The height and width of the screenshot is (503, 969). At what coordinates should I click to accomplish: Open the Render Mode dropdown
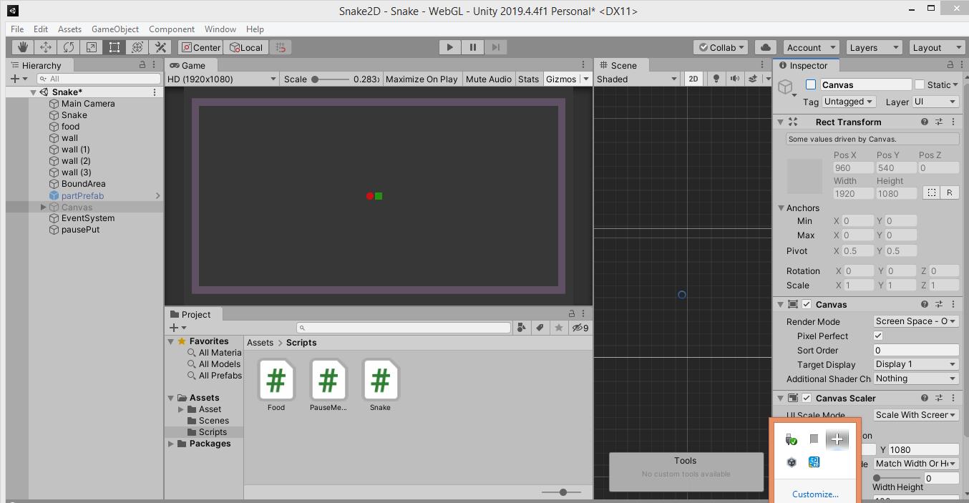[x=916, y=321]
